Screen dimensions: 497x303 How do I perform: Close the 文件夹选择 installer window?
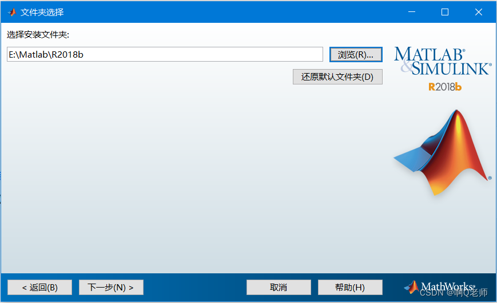pos(479,12)
